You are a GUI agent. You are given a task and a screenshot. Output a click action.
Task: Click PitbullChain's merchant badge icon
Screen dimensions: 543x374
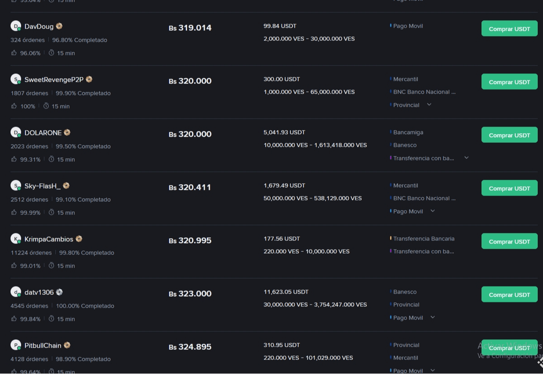[x=67, y=345]
